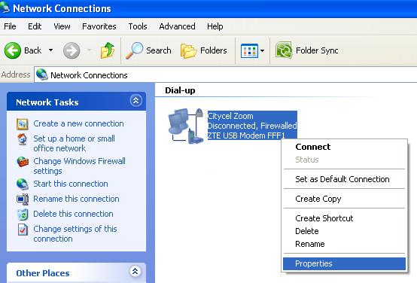Click the Windows Firewall brick icon

[23, 162]
